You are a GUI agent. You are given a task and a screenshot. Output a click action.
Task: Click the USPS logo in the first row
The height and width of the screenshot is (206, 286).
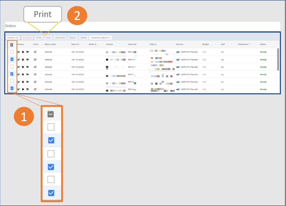pyautogui.click(x=178, y=52)
